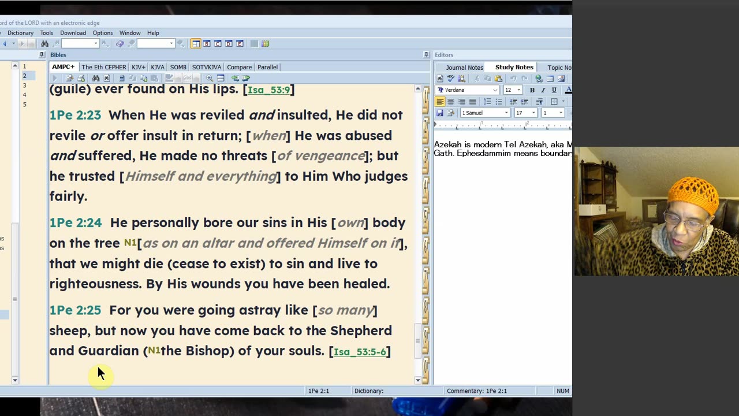Click the paste icon in editor toolbar

coord(498,79)
